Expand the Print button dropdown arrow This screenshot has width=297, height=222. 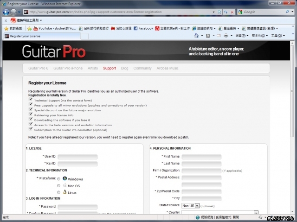coord(231,36)
